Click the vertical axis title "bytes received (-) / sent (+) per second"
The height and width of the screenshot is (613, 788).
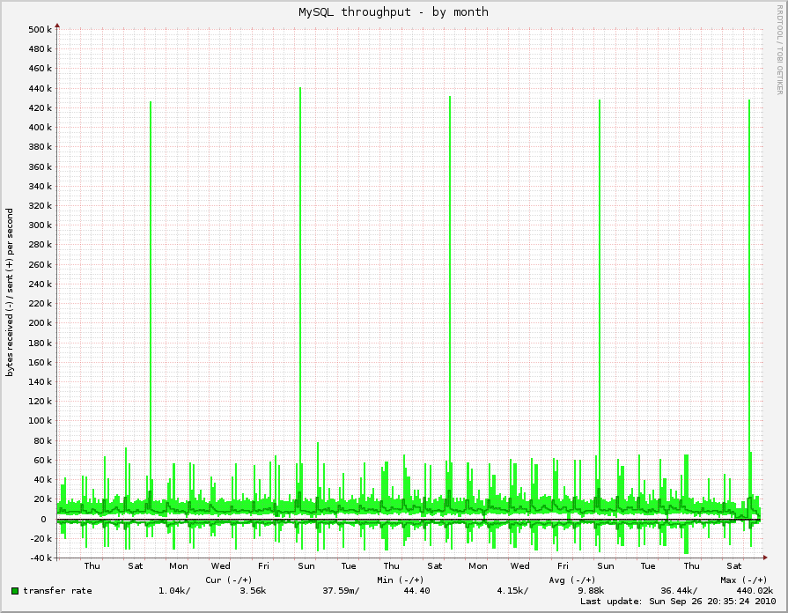coord(10,292)
